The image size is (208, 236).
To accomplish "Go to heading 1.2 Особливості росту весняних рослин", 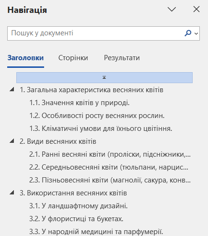I will [97, 116].
